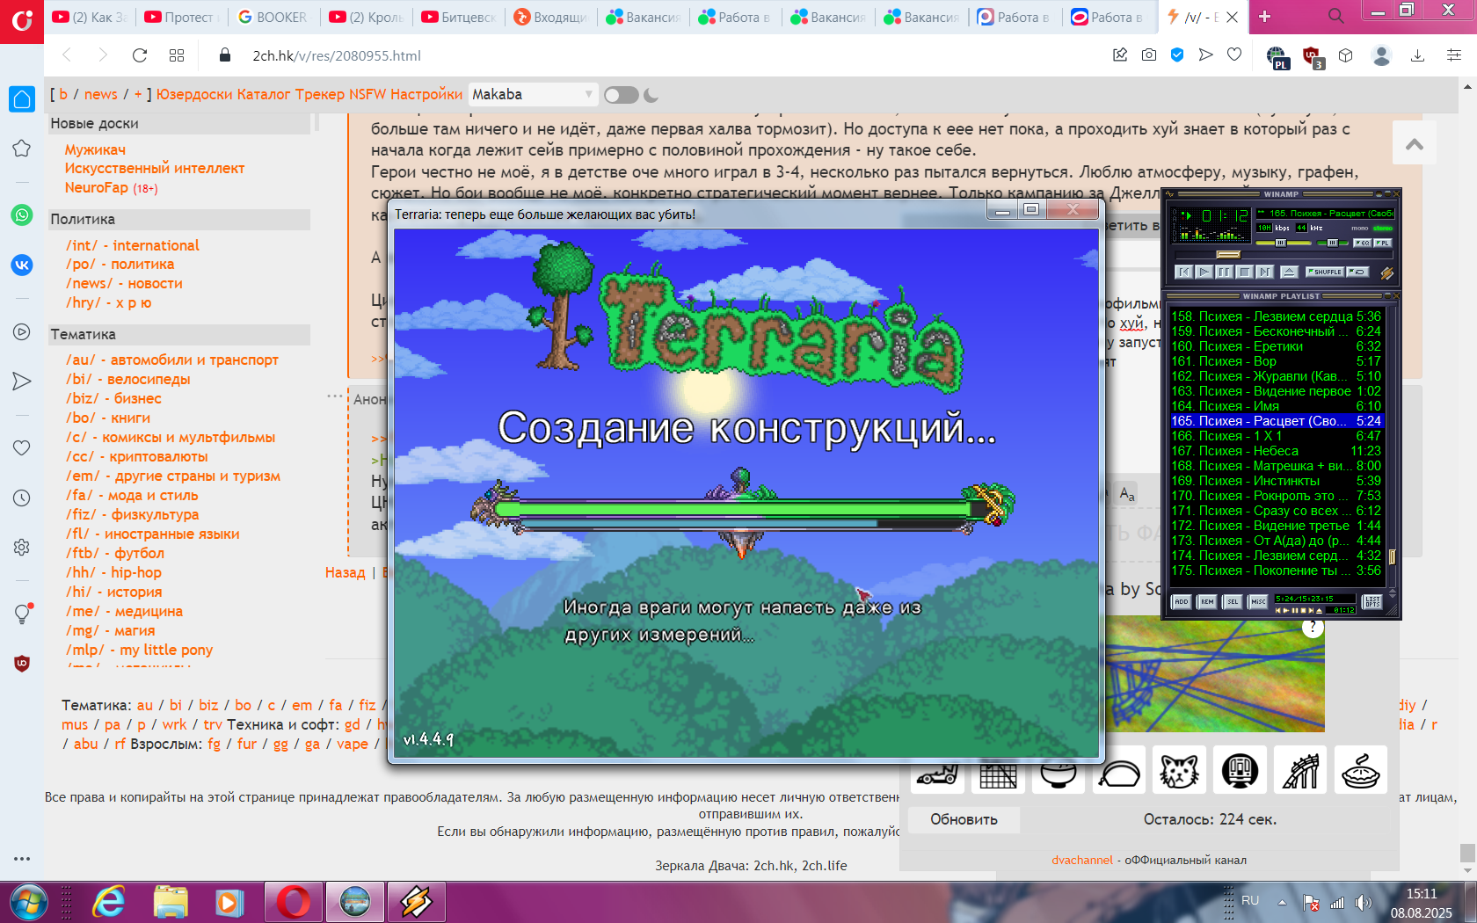Skip to next track in Winamp

click(1265, 272)
